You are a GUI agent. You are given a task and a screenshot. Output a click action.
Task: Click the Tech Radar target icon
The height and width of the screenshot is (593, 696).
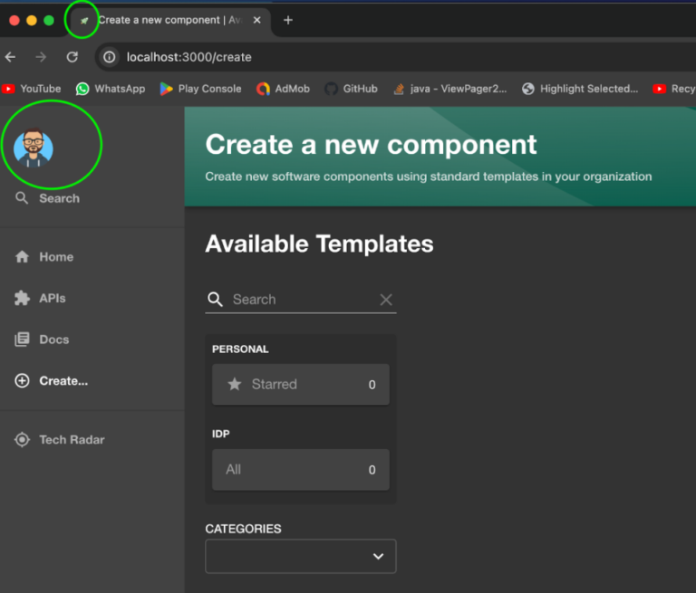tap(22, 439)
